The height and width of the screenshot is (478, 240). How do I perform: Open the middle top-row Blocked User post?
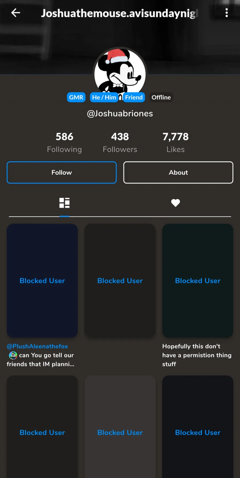point(120,281)
